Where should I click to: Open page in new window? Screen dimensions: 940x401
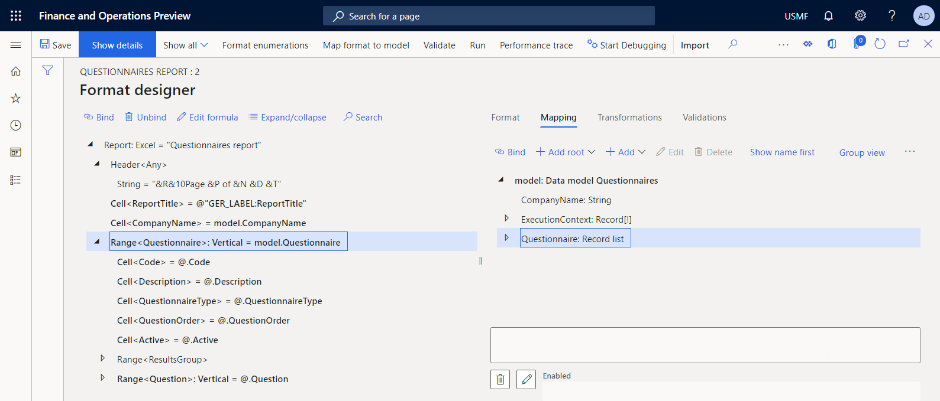click(904, 44)
